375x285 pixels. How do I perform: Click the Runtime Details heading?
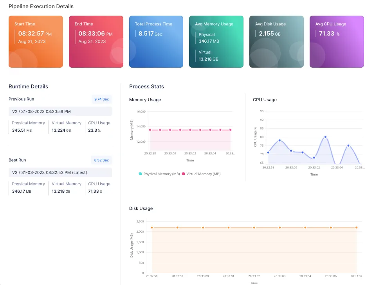28,86
